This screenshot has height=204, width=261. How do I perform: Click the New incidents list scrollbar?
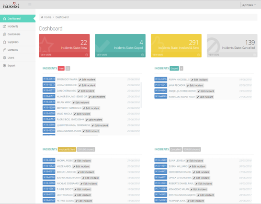(141, 95)
